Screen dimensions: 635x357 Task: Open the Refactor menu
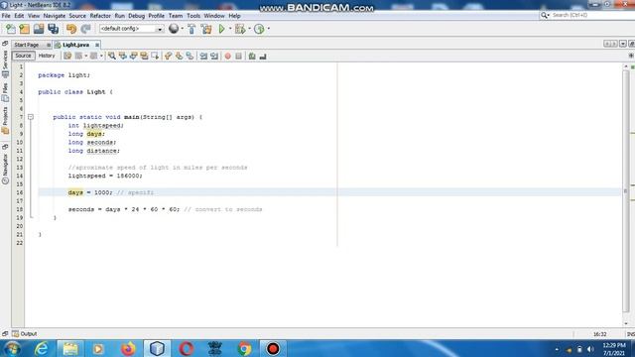pyautogui.click(x=100, y=16)
